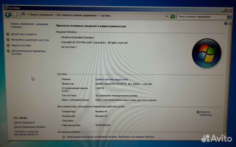Click the activation key icon

point(64,137)
